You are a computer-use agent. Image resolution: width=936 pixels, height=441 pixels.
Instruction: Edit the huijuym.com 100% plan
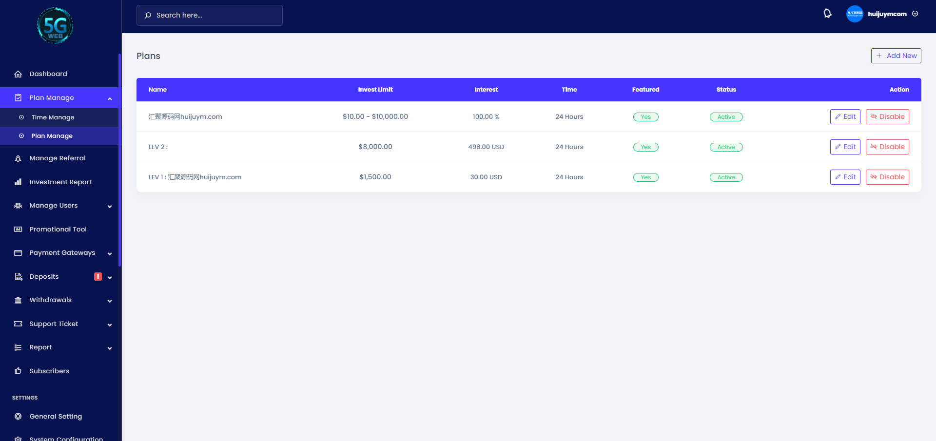tap(845, 116)
